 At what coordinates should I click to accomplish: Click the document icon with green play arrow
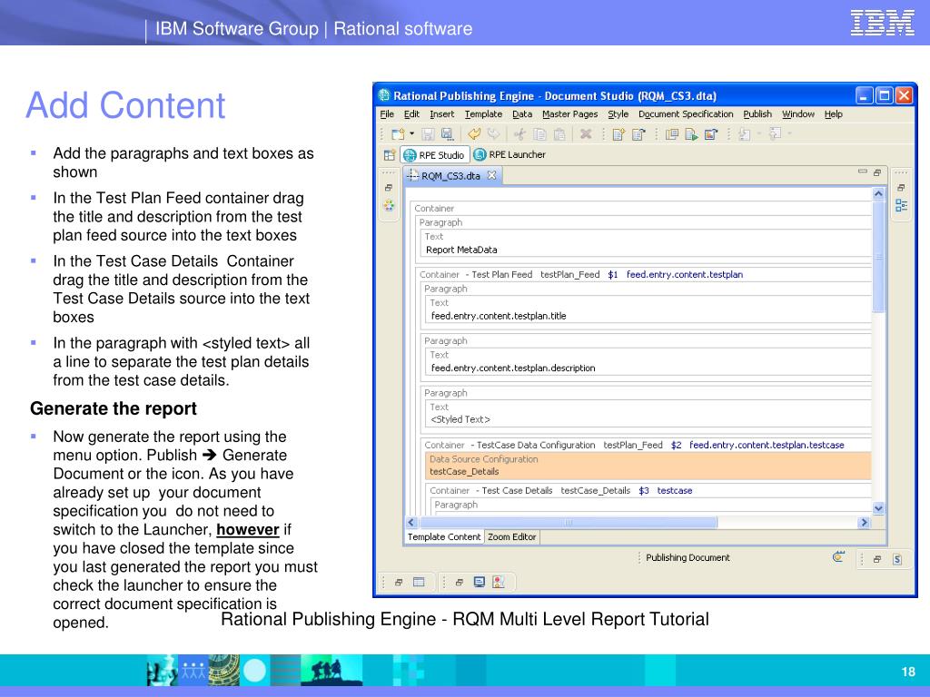tap(691, 134)
